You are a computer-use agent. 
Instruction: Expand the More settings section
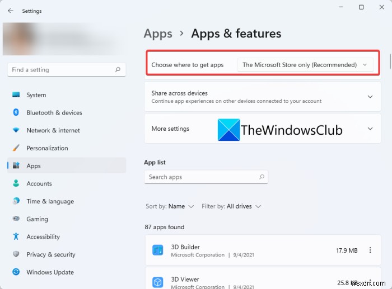370,129
